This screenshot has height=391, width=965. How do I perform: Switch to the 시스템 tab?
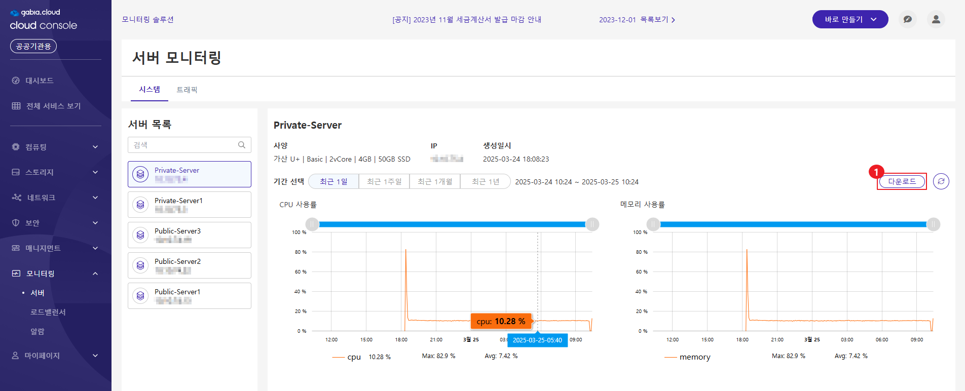pyautogui.click(x=150, y=89)
